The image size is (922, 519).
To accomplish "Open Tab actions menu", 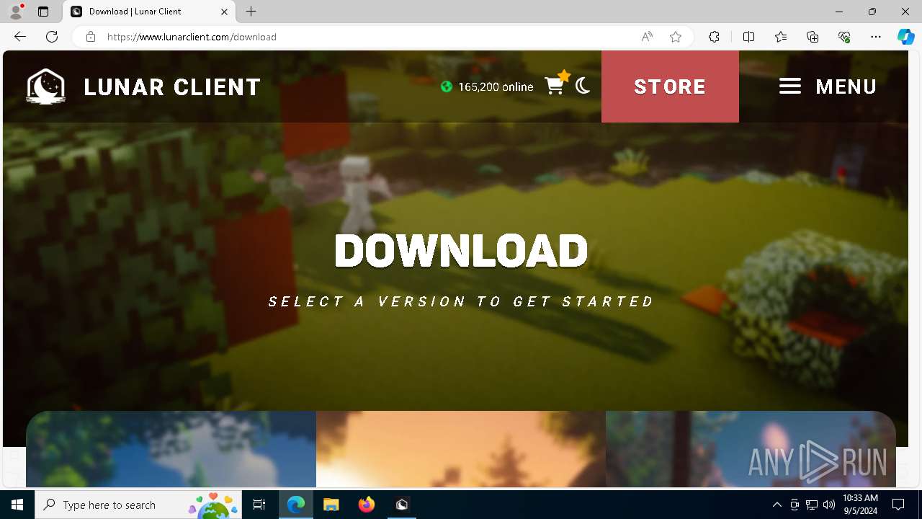I will tap(43, 12).
